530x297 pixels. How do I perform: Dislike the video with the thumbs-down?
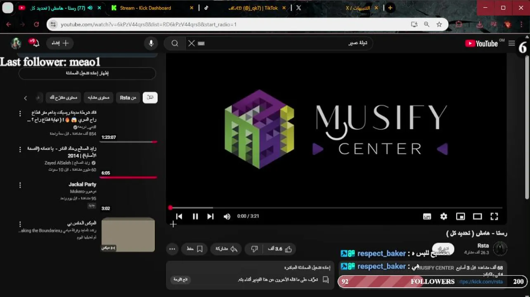[x=254, y=249]
